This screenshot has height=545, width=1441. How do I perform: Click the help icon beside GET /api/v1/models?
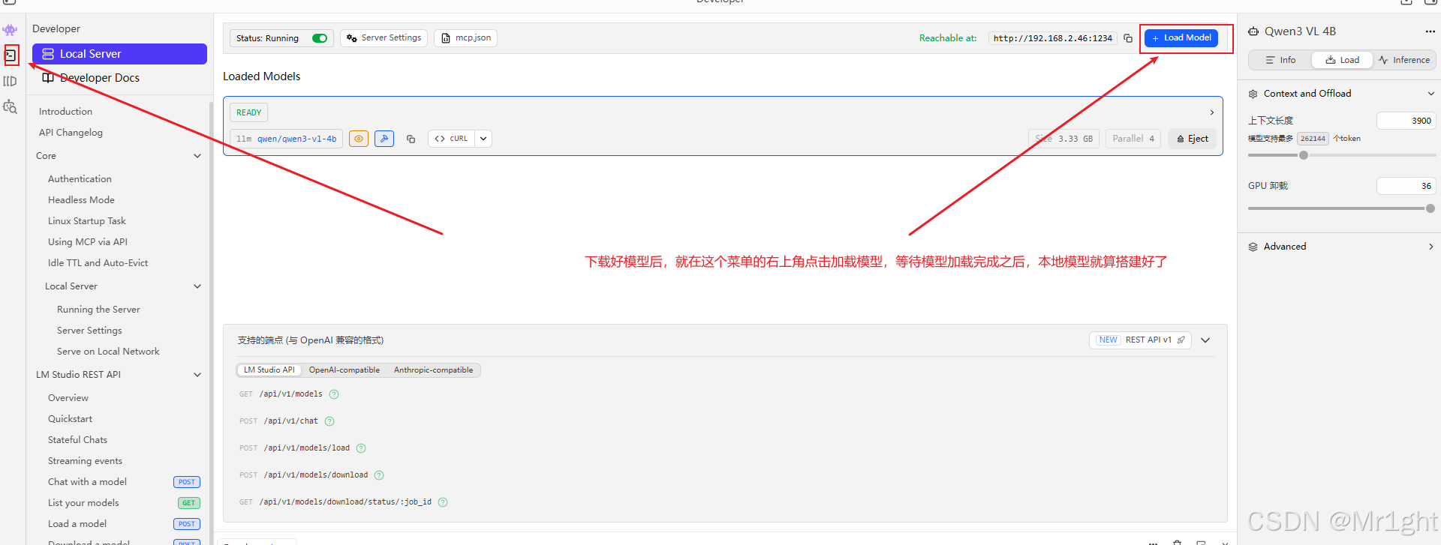click(334, 394)
